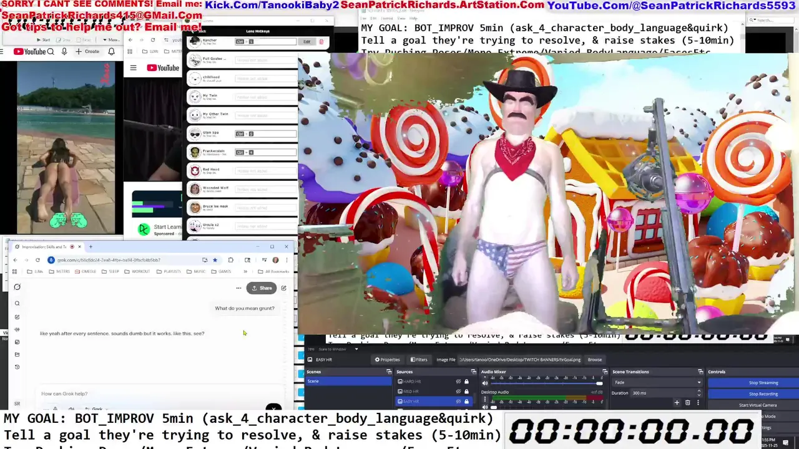Screen dimensions: 799x449
Task: Click Browse next to Image File path
Action: point(595,360)
